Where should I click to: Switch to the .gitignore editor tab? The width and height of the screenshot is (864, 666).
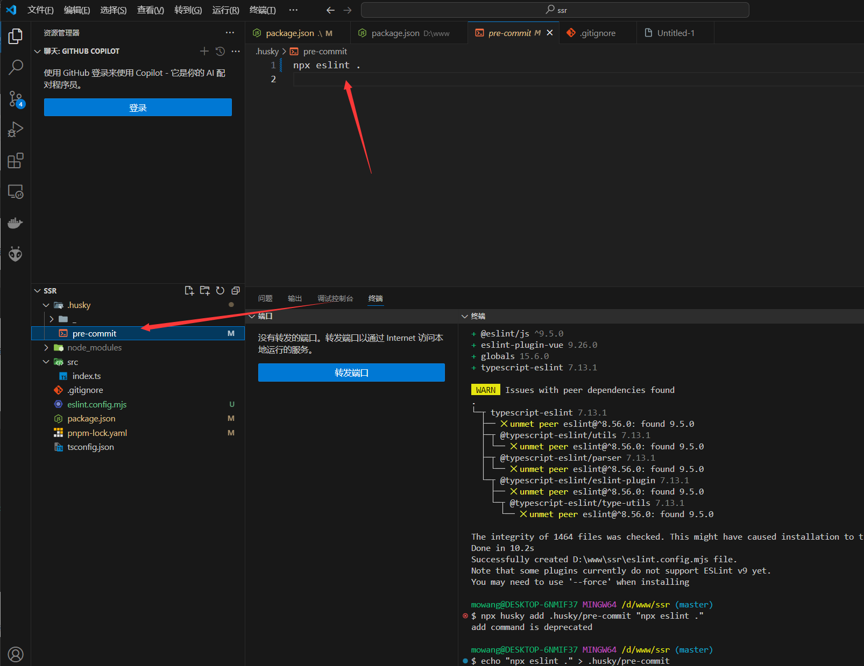coord(598,33)
